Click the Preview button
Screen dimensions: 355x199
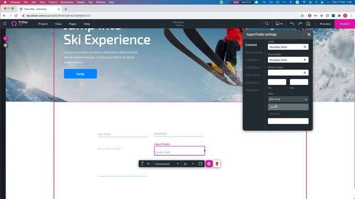325,24
